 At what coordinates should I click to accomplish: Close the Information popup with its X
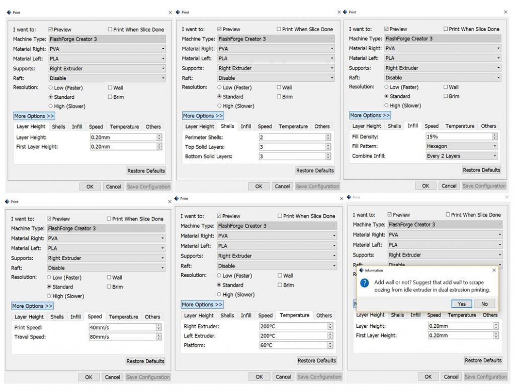tap(494, 271)
